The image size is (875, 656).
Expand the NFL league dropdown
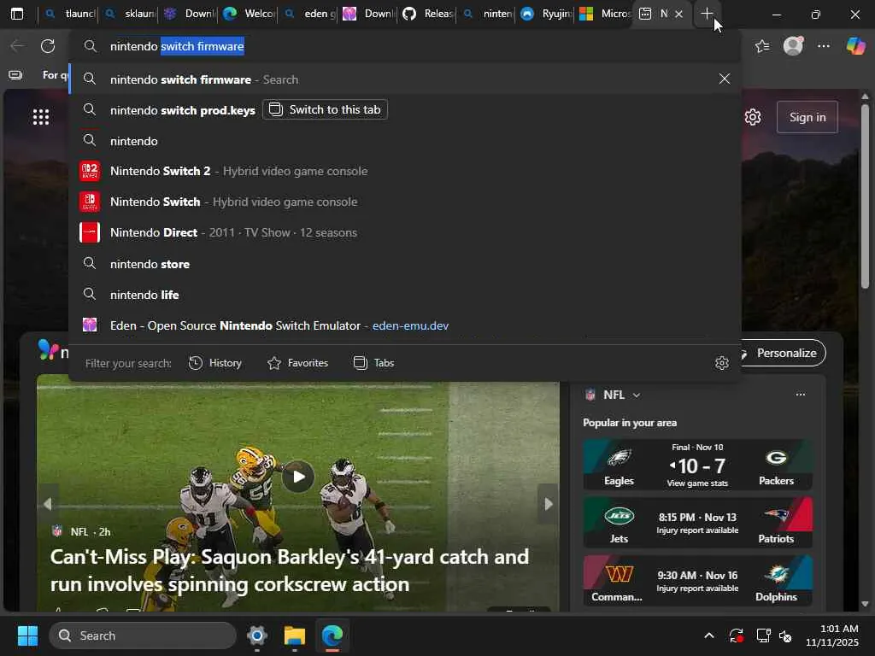(x=636, y=395)
